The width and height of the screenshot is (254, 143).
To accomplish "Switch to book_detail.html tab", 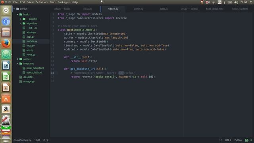I will (x=215, y=9).
